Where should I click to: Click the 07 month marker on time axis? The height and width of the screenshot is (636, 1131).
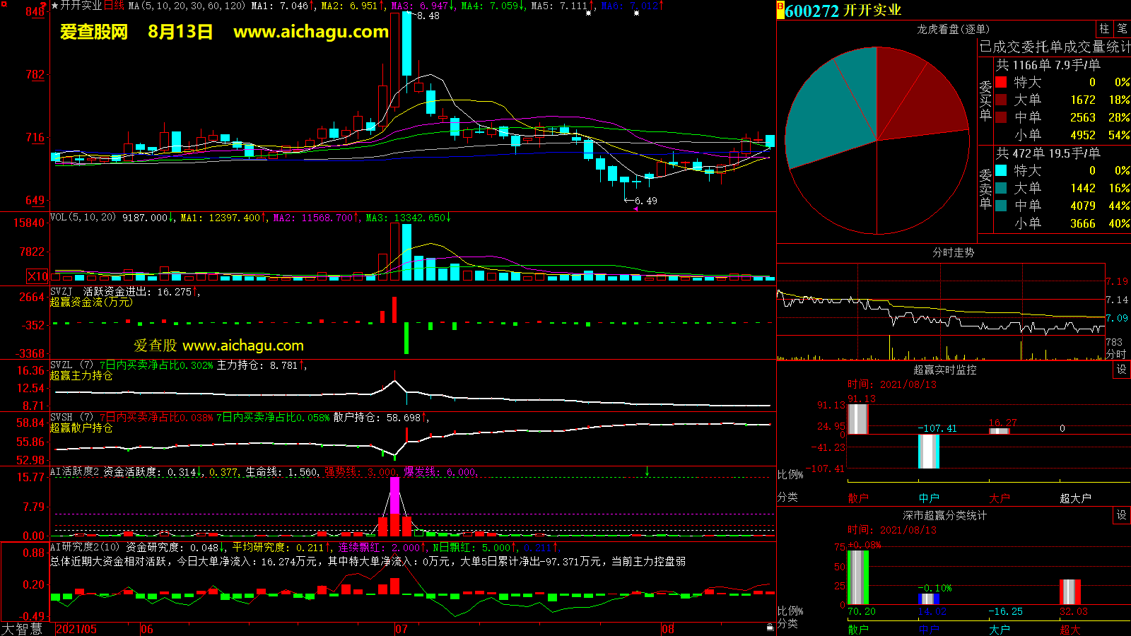(x=401, y=629)
